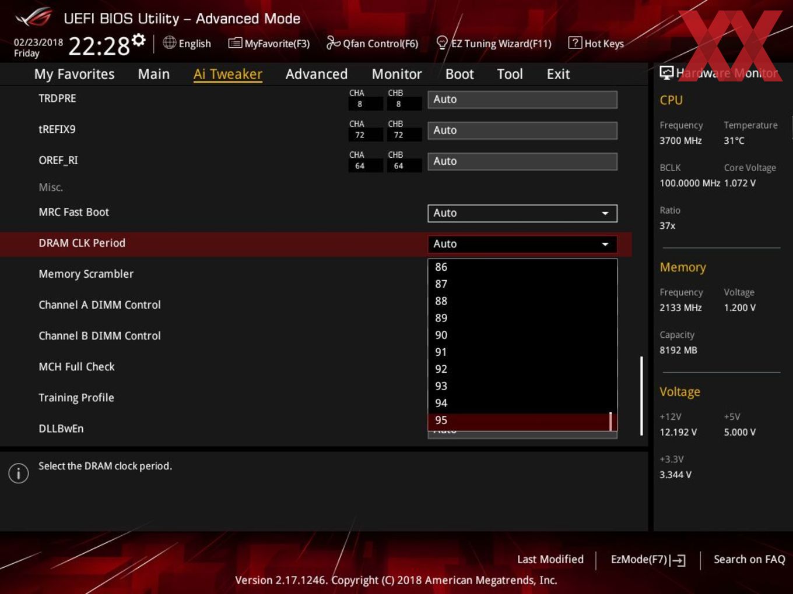Select the tREFIX9 label
793x594 pixels.
[57, 129]
